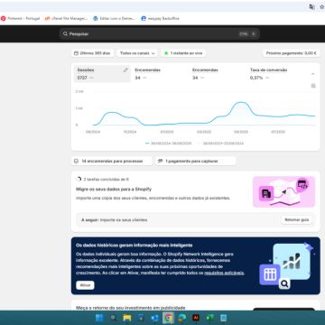Open 1 pagamento para capturar
The image size is (325, 325).
tap(196, 161)
